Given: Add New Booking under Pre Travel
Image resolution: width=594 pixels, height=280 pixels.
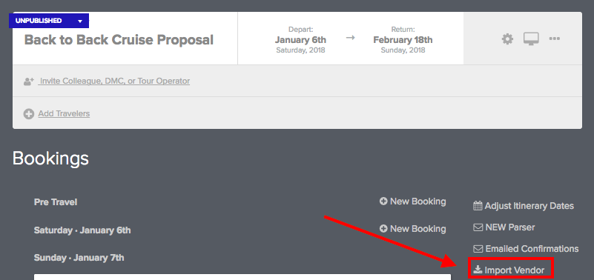Looking at the screenshot, I should [413, 201].
